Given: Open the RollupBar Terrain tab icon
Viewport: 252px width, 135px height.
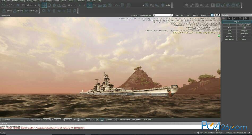Looking at the screenshot, I should pyautogui.click(x=229, y=19).
